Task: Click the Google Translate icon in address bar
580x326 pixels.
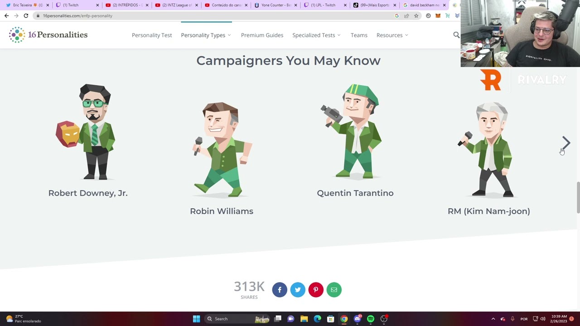Action: (x=397, y=16)
